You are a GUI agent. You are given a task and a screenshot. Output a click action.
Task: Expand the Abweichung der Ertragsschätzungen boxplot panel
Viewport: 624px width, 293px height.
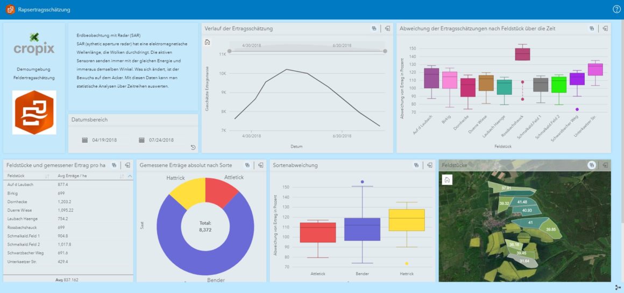[605, 29]
